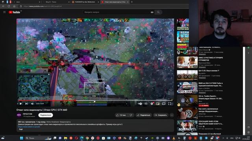Toggle subtitles in the video player
The width and height of the screenshot is (252, 141).
pyautogui.click(x=146, y=104)
